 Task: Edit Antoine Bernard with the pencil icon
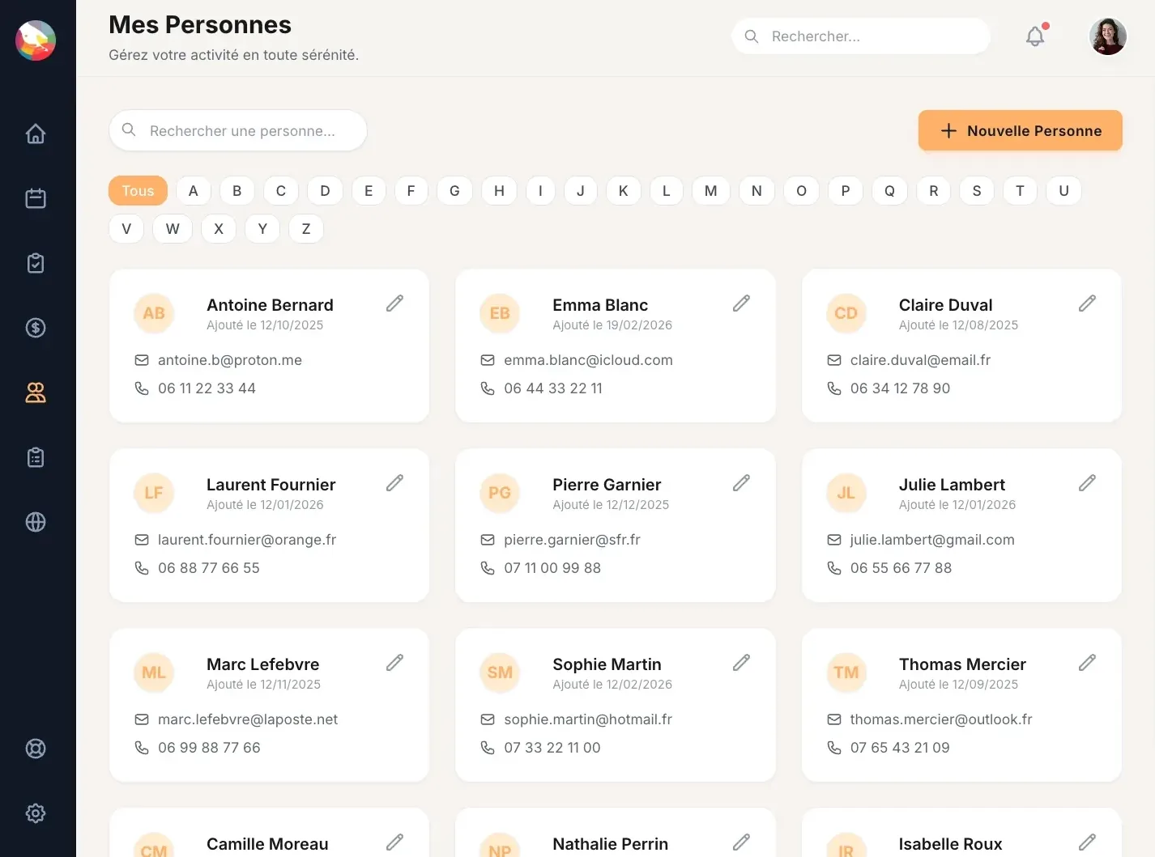pos(394,303)
